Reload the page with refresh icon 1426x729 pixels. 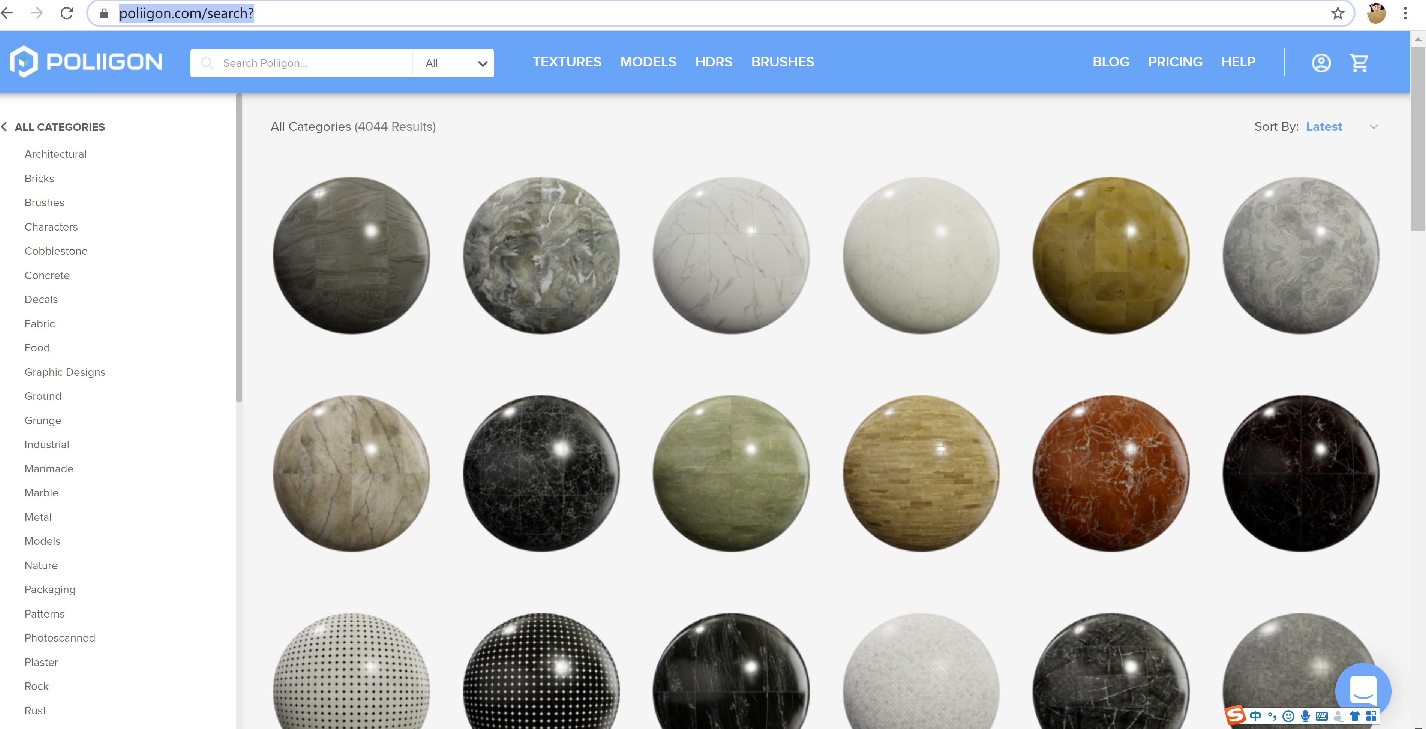(67, 13)
